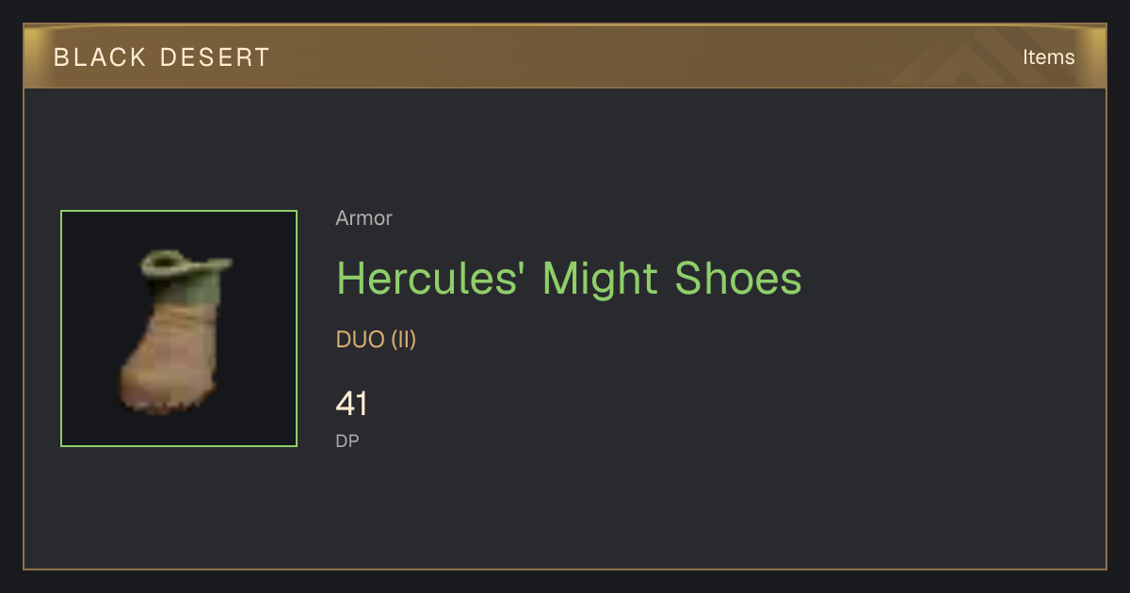Click the BLACK DESERT header title

tap(162, 57)
